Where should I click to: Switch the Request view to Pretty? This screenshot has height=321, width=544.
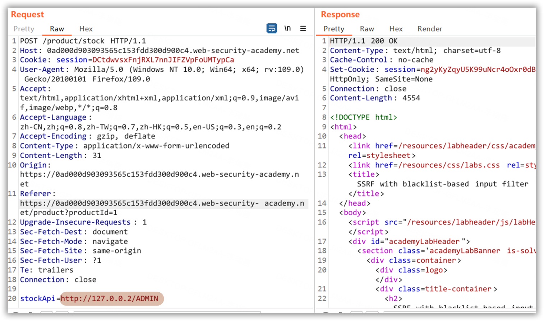click(24, 29)
